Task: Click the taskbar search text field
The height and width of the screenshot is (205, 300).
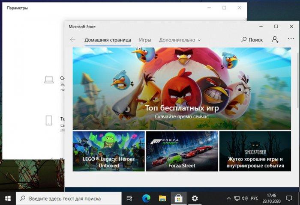Action: [69, 199]
